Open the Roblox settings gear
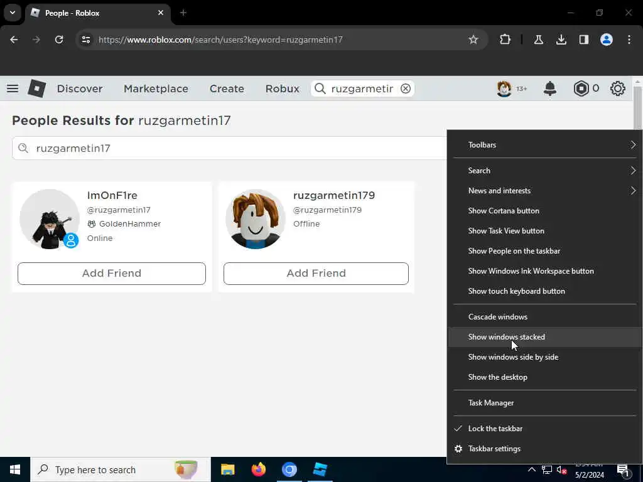 coord(618,88)
